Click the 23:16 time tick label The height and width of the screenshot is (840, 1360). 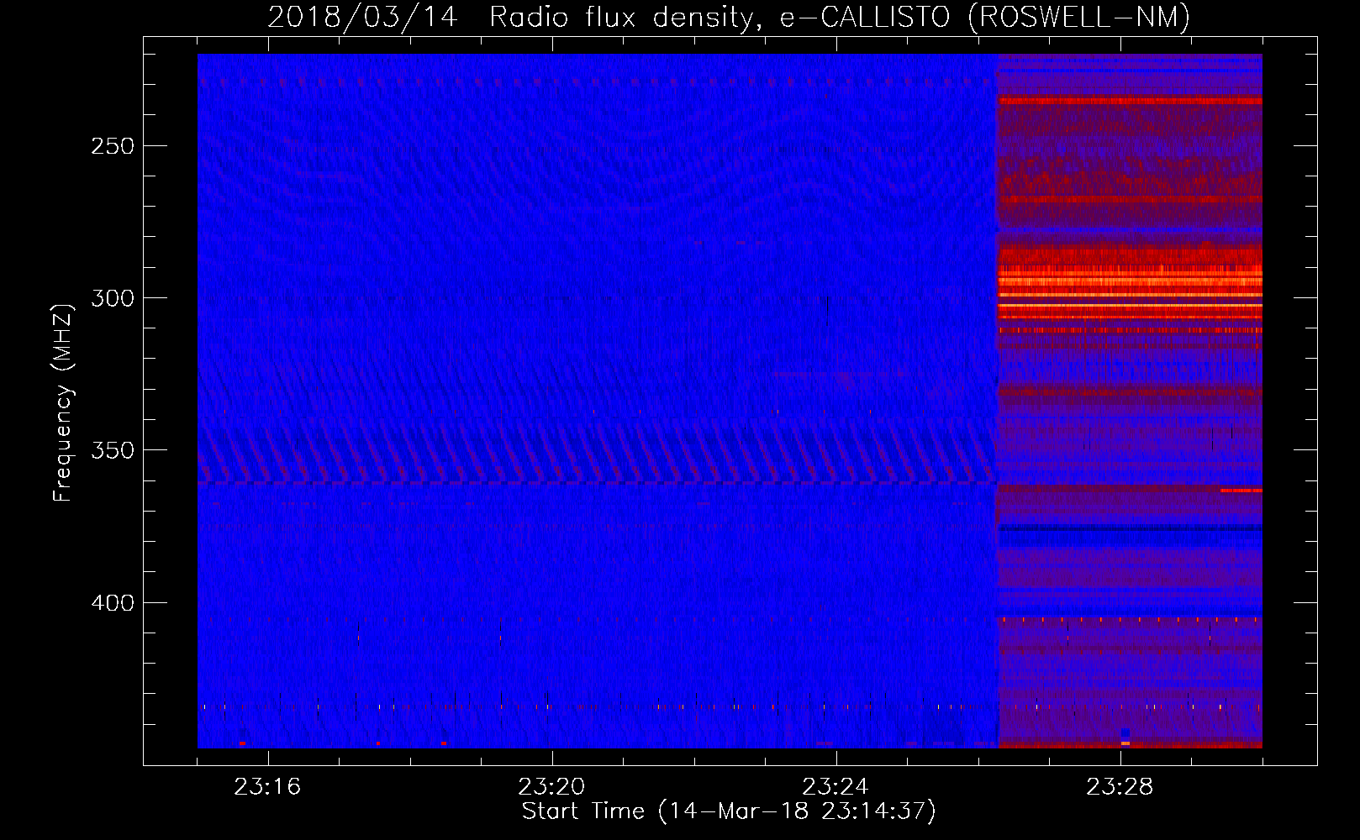(267, 787)
